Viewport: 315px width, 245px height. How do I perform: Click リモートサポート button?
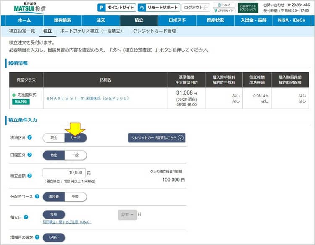[159, 8]
